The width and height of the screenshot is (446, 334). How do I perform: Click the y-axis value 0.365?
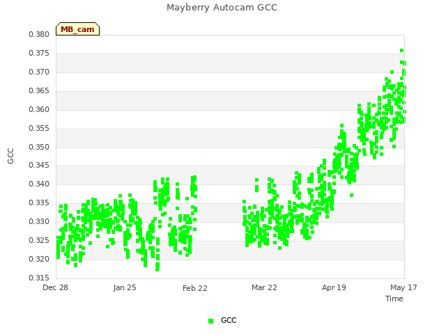pyautogui.click(x=39, y=90)
